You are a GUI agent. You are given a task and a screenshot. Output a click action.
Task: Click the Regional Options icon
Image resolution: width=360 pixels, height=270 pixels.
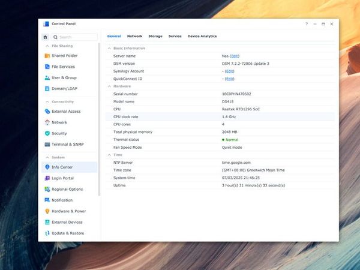[x=47, y=189]
